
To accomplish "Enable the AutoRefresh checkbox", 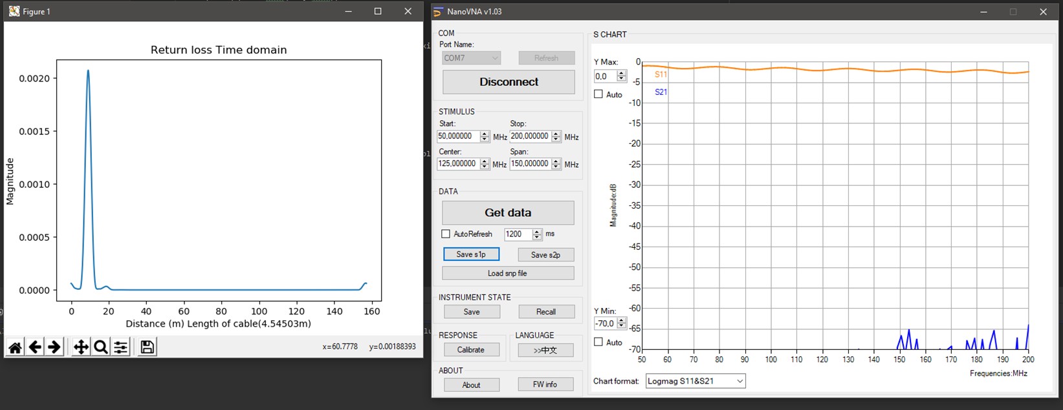I will click(x=446, y=234).
